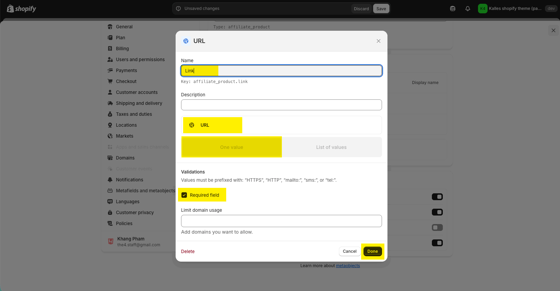Image resolution: width=560 pixels, height=291 pixels.
Task: Click the Description input field
Action: click(281, 105)
